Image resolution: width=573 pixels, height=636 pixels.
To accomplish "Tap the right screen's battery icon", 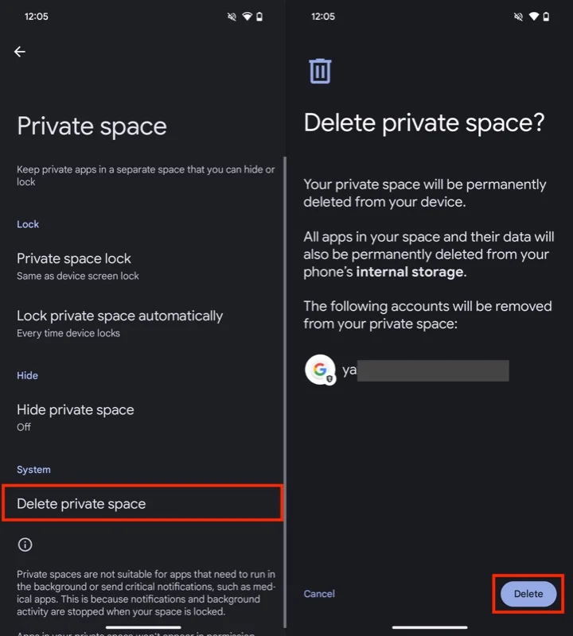I will [546, 17].
